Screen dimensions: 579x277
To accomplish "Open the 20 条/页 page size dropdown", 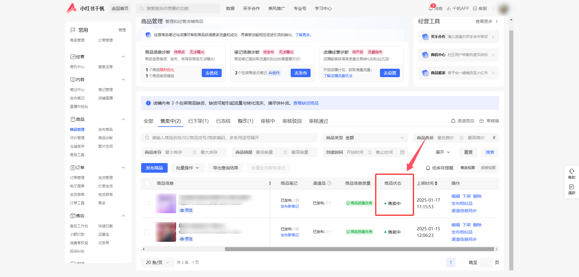I will (x=157, y=263).
